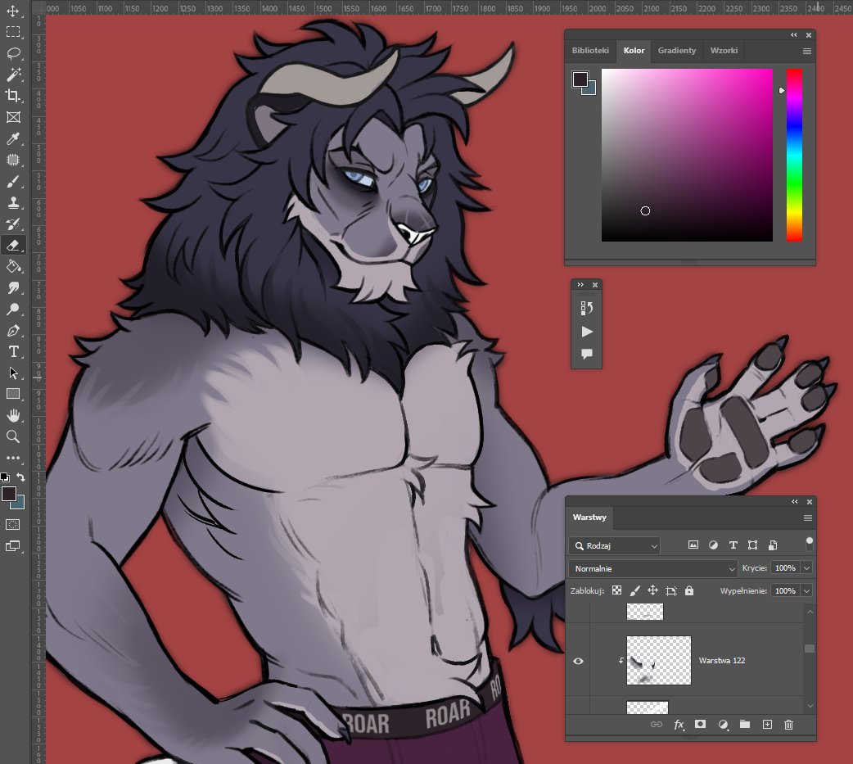Image resolution: width=853 pixels, height=764 pixels.
Task: Toggle filter for adjustment layers
Action: (x=713, y=545)
